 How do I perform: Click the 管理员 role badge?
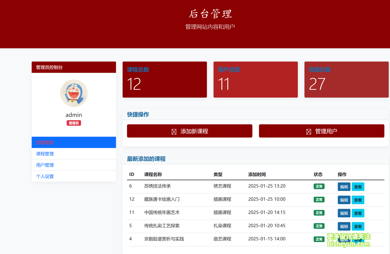pyautogui.click(x=74, y=123)
